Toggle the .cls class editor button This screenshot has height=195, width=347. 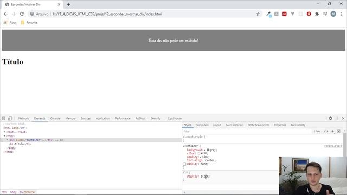point(325,131)
